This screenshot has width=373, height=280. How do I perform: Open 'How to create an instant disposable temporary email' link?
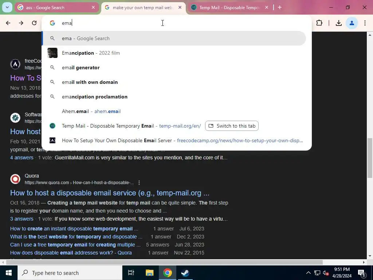tap(74, 229)
